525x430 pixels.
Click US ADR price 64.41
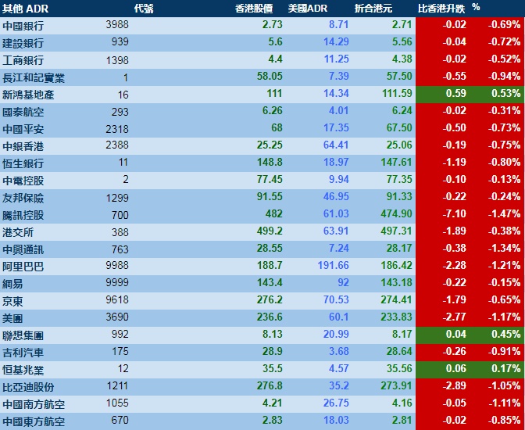coord(336,145)
